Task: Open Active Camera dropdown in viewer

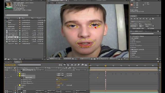Action: click(x=102, y=59)
